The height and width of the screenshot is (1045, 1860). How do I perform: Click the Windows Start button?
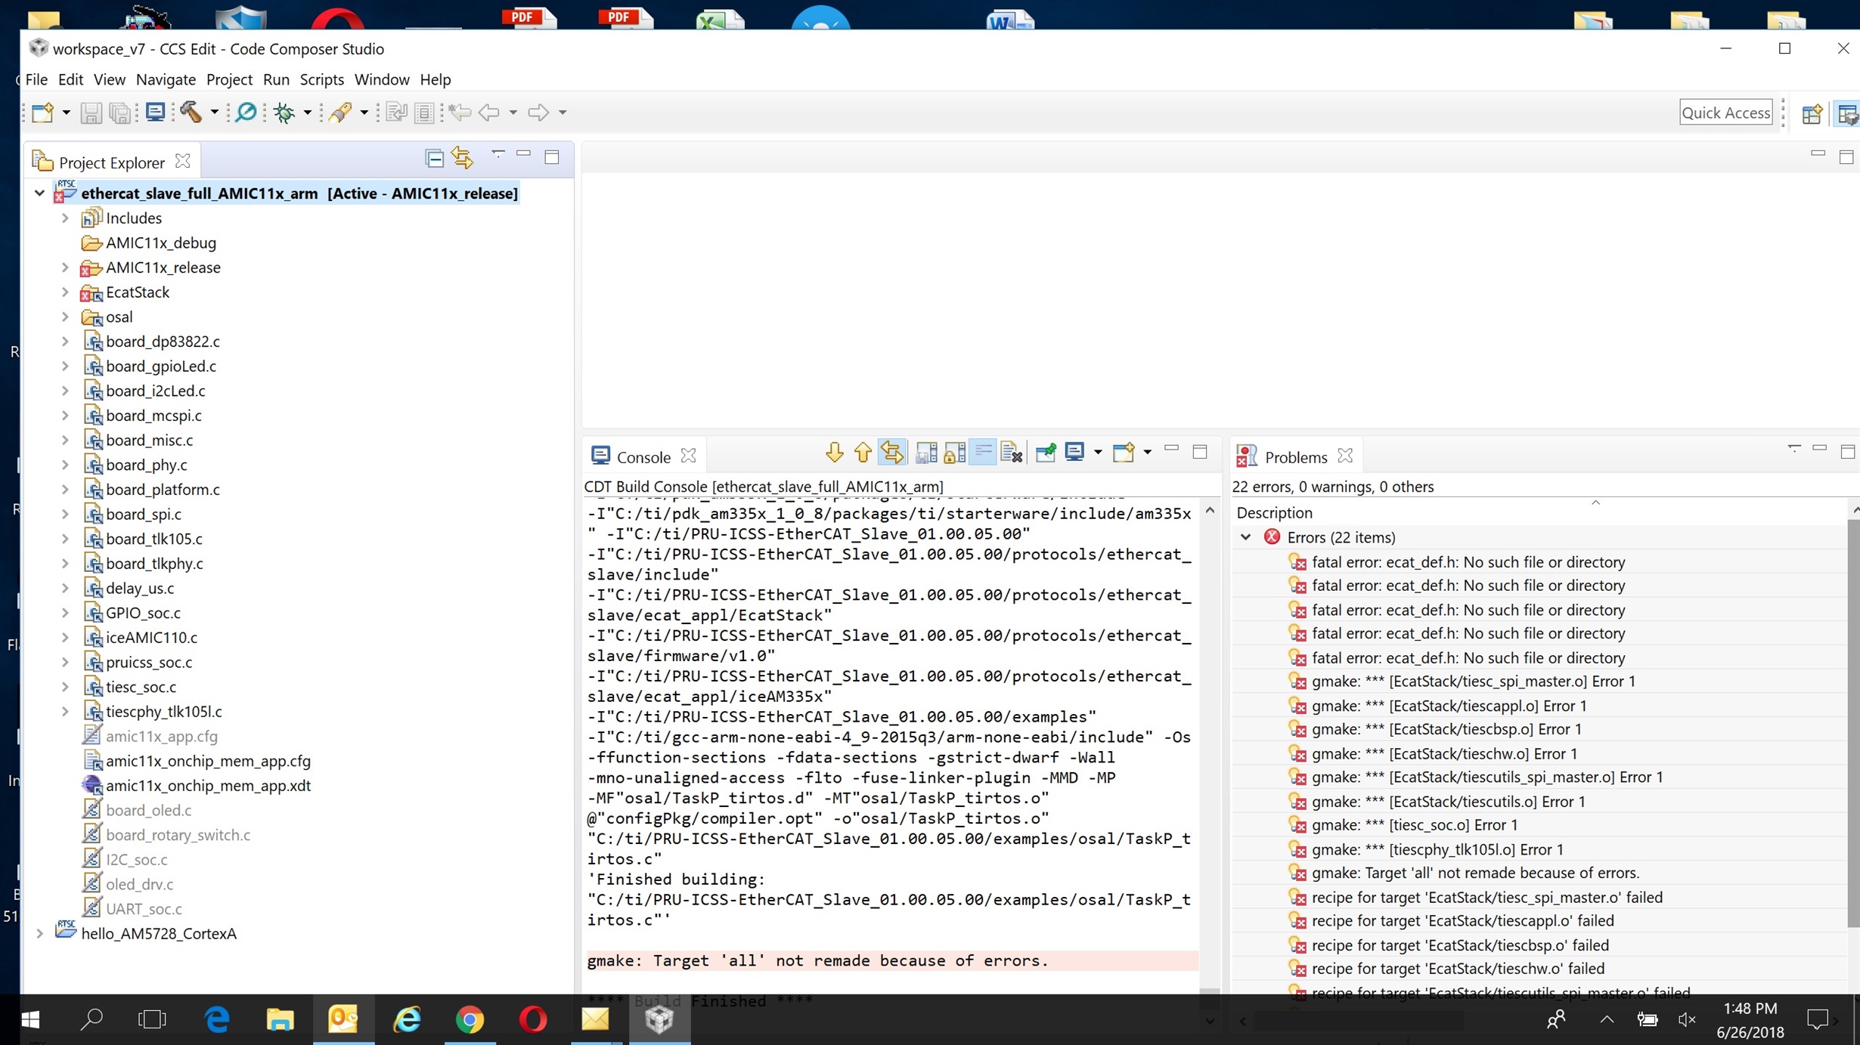click(x=30, y=1020)
